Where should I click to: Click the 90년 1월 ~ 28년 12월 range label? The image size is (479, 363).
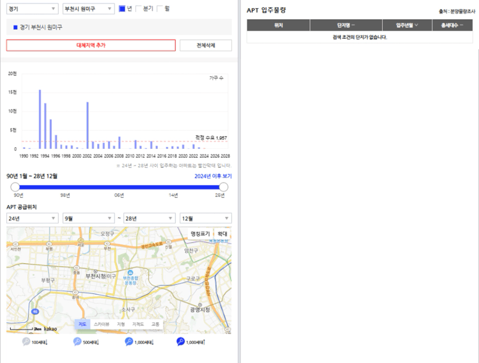[32, 176]
